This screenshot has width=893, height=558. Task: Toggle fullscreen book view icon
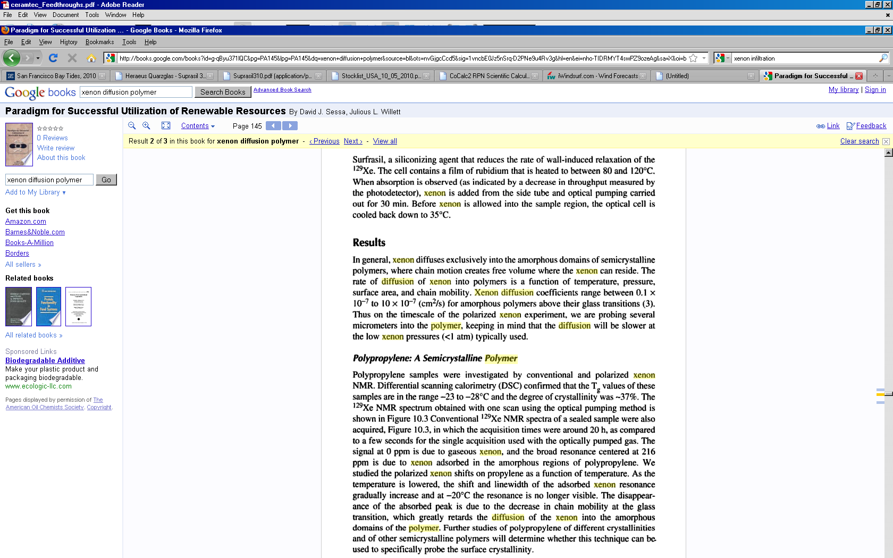(x=166, y=126)
